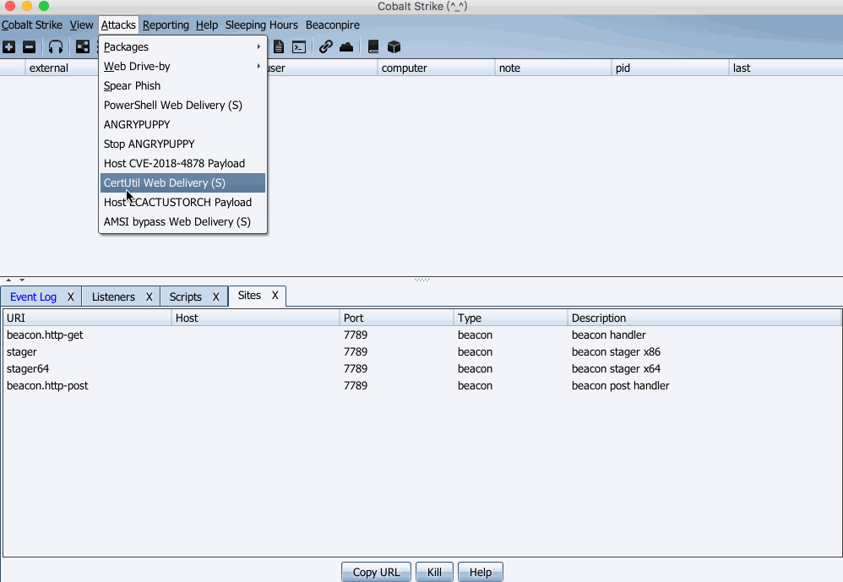Close the Attacks menu via its title

pyautogui.click(x=118, y=24)
